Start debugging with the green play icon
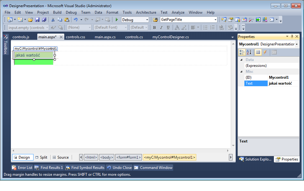Image resolution: width=304 pixels, height=191 pixels. (116, 20)
